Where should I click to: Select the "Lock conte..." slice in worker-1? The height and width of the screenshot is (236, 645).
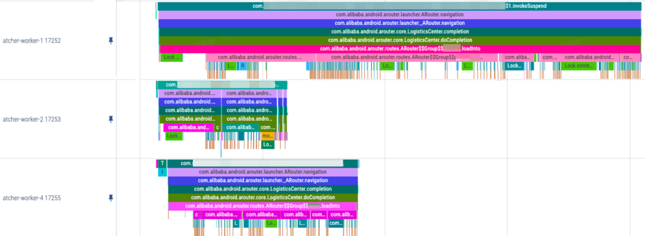[578, 66]
